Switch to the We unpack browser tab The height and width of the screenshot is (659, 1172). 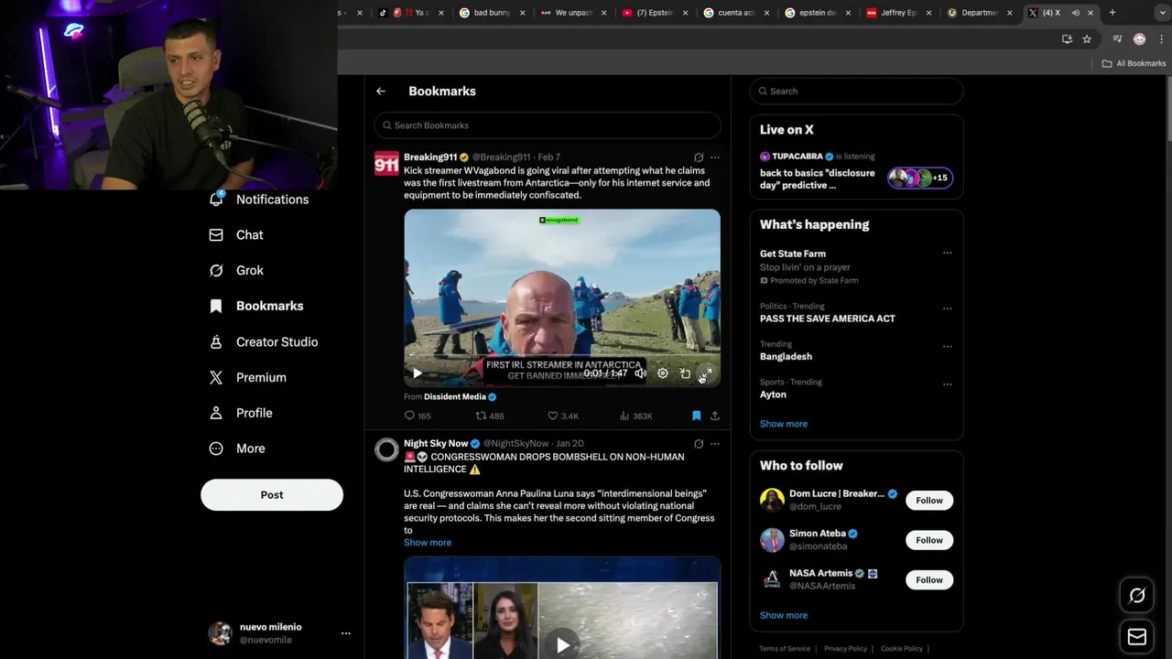(x=573, y=13)
